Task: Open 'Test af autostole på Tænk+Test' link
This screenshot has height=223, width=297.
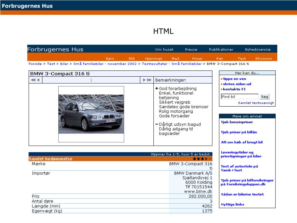Action: click(x=239, y=168)
